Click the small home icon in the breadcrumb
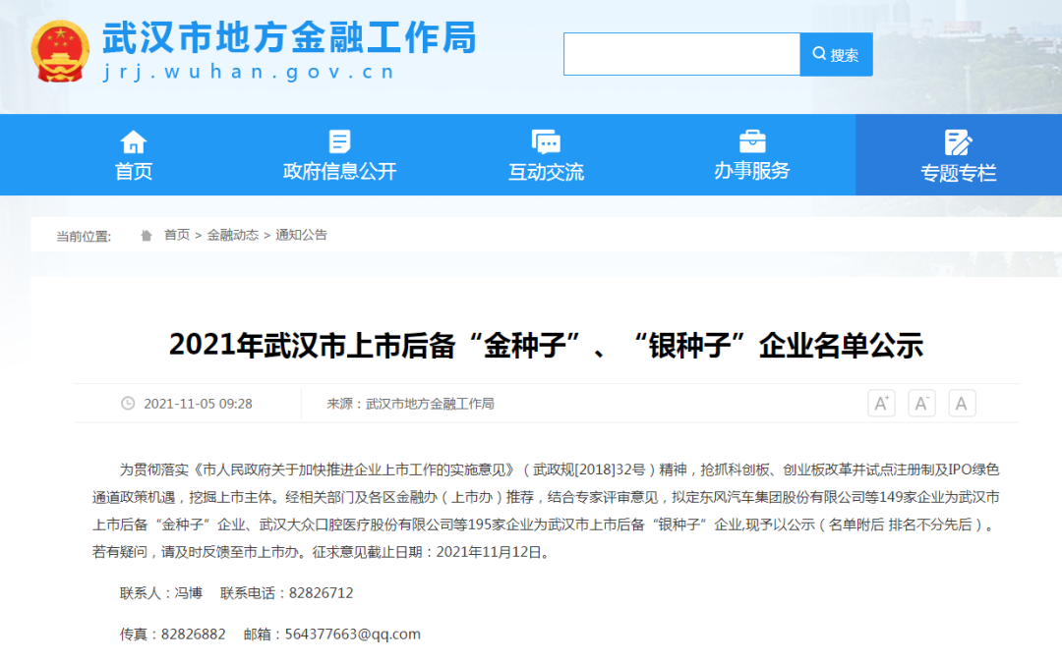This screenshot has width=1062, height=663. coord(147,236)
